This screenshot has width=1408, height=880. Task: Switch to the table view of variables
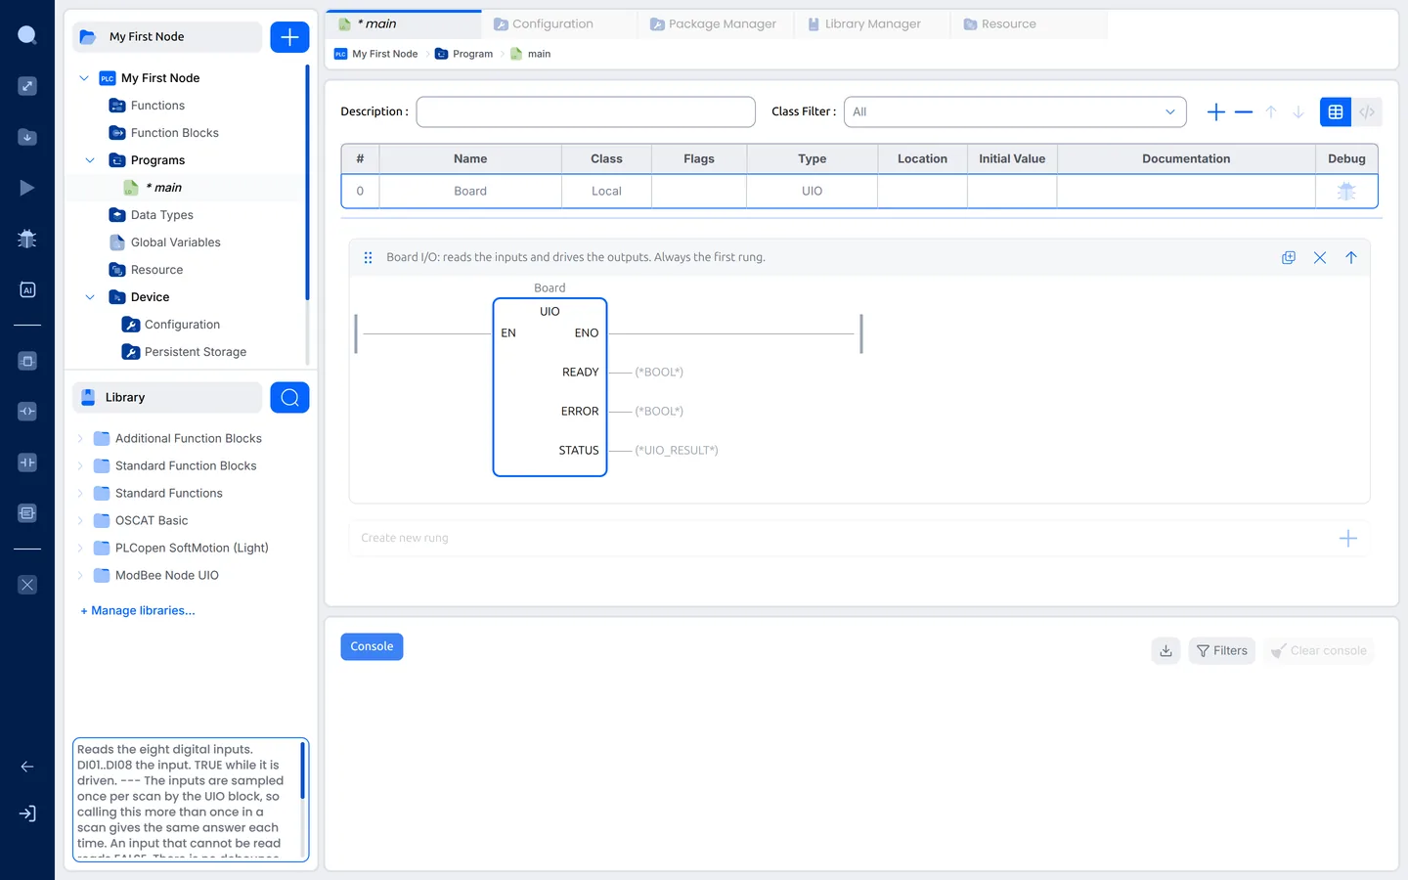pos(1336,111)
